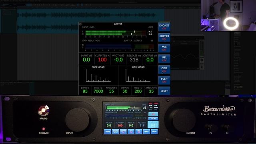Select the EVEN color AMOUNT % value 35

pyautogui.click(x=151, y=91)
